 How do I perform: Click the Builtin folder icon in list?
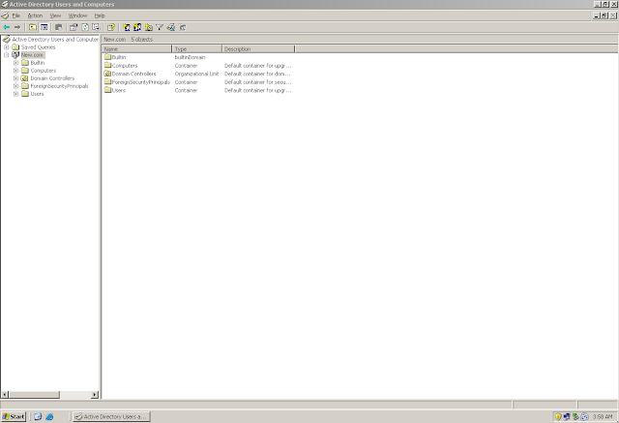(107, 57)
